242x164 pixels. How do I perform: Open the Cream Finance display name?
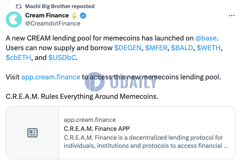[x=47, y=15]
